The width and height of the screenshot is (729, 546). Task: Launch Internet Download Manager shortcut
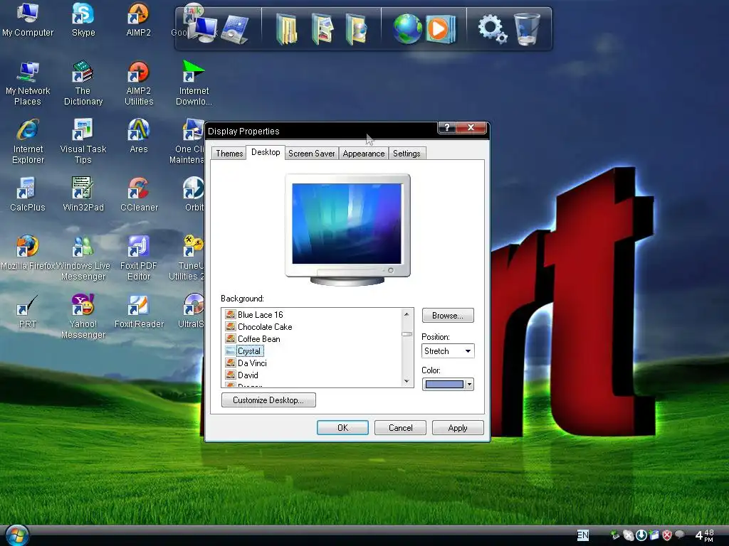(x=194, y=84)
